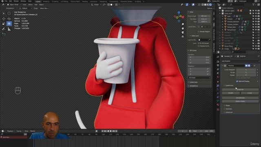The height and width of the screenshot is (147, 261).
Task: Switch perspective/orthographic grid icon
Action: tap(183, 36)
